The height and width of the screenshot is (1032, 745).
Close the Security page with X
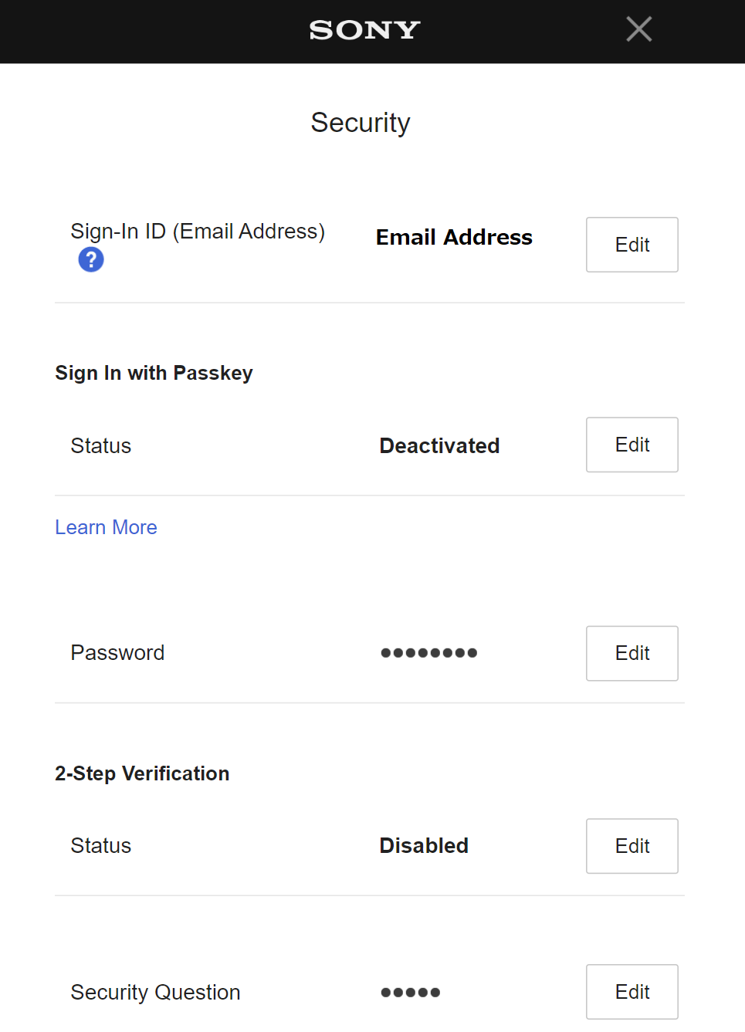point(638,29)
